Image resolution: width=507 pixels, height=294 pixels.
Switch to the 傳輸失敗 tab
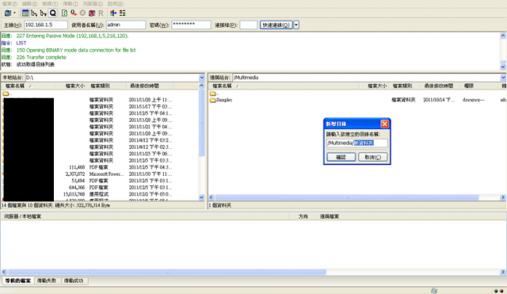[x=47, y=281]
